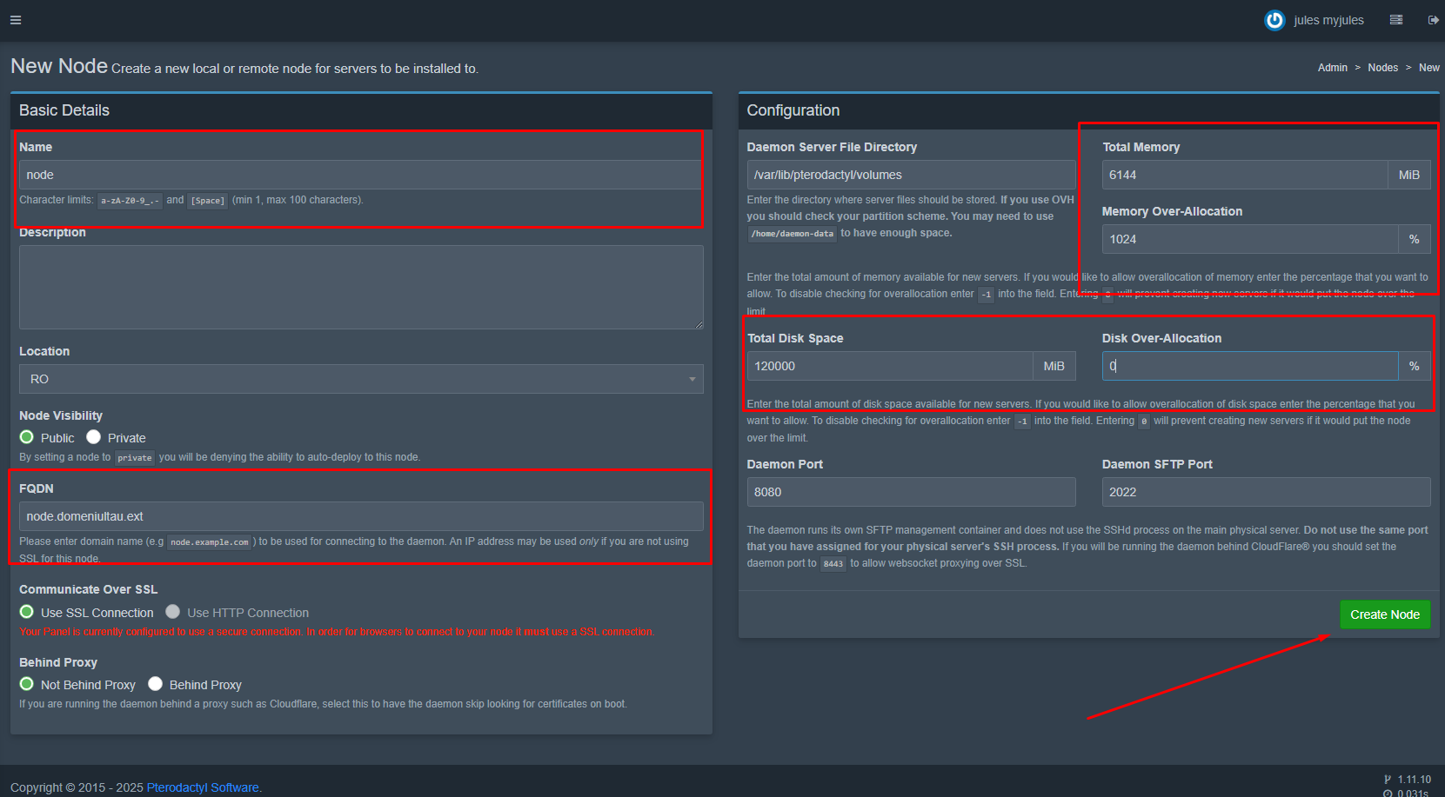Open the Location dropdown showing RO
This screenshot has width=1445, height=797.
[361, 379]
